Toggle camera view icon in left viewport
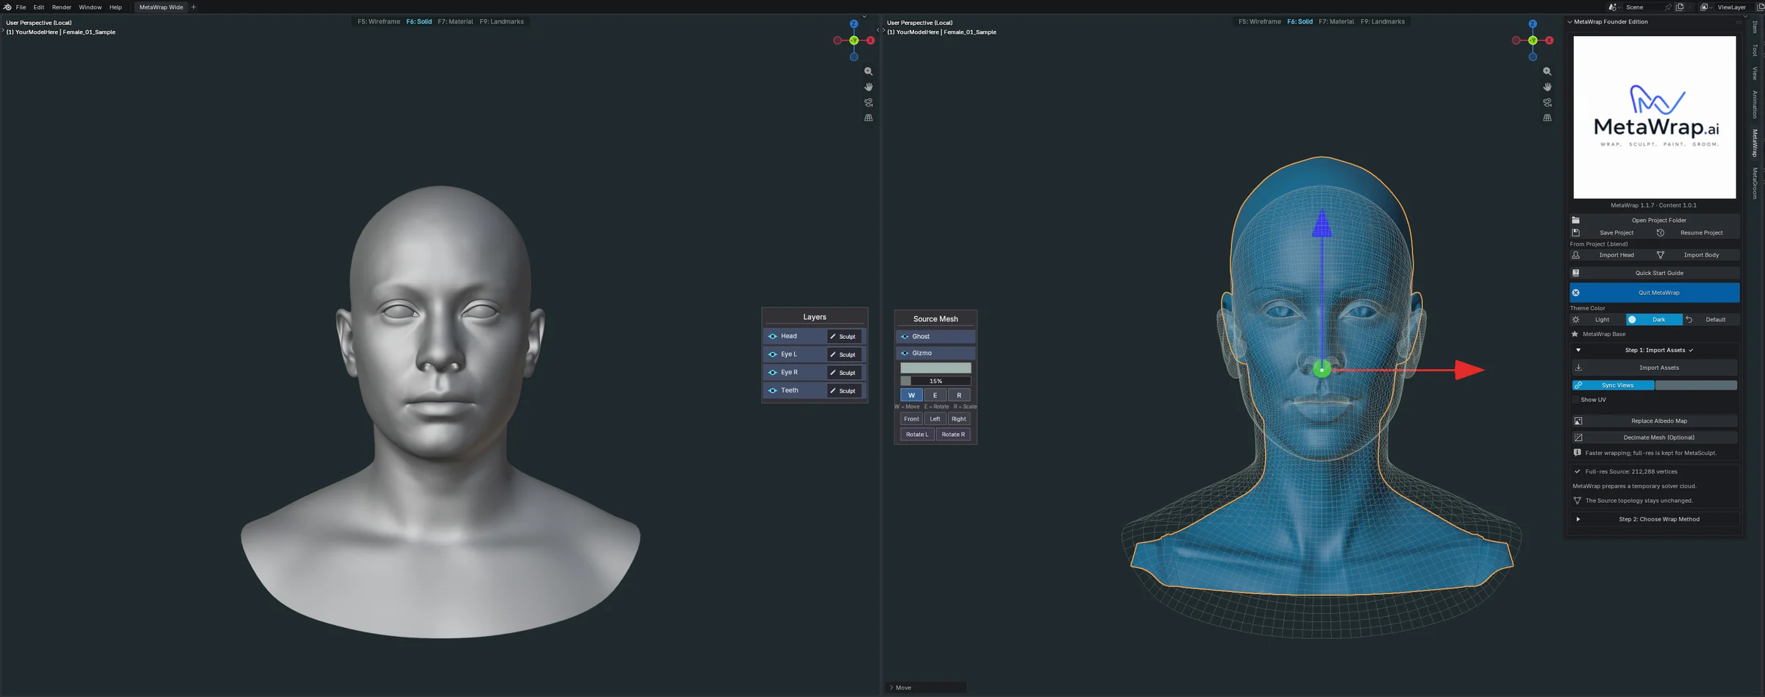Viewport: 1765px width, 697px height. pyautogui.click(x=869, y=102)
